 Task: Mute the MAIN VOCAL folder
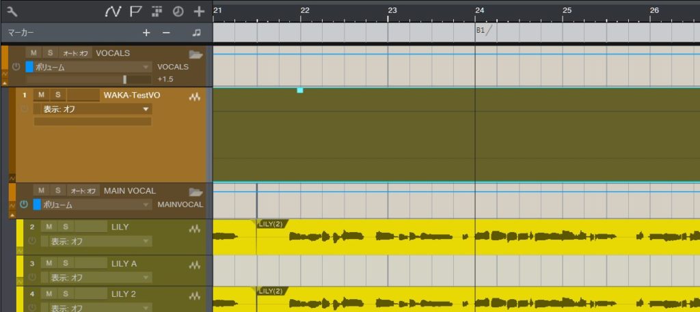41,190
